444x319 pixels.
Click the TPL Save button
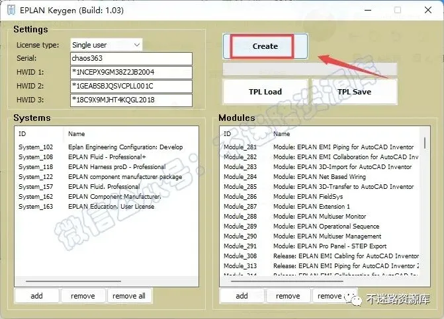(x=354, y=92)
